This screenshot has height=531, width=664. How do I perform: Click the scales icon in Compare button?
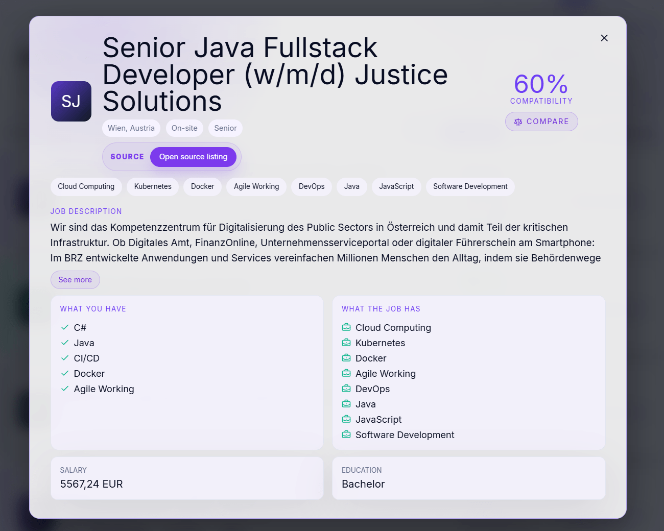[518, 122]
